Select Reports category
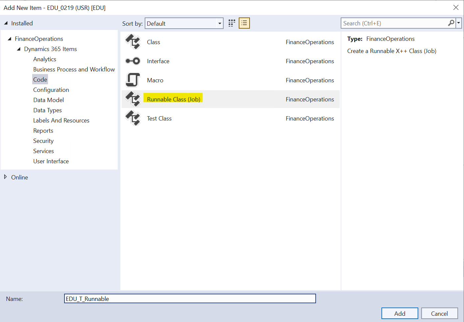The width and height of the screenshot is (464, 322). tap(43, 131)
